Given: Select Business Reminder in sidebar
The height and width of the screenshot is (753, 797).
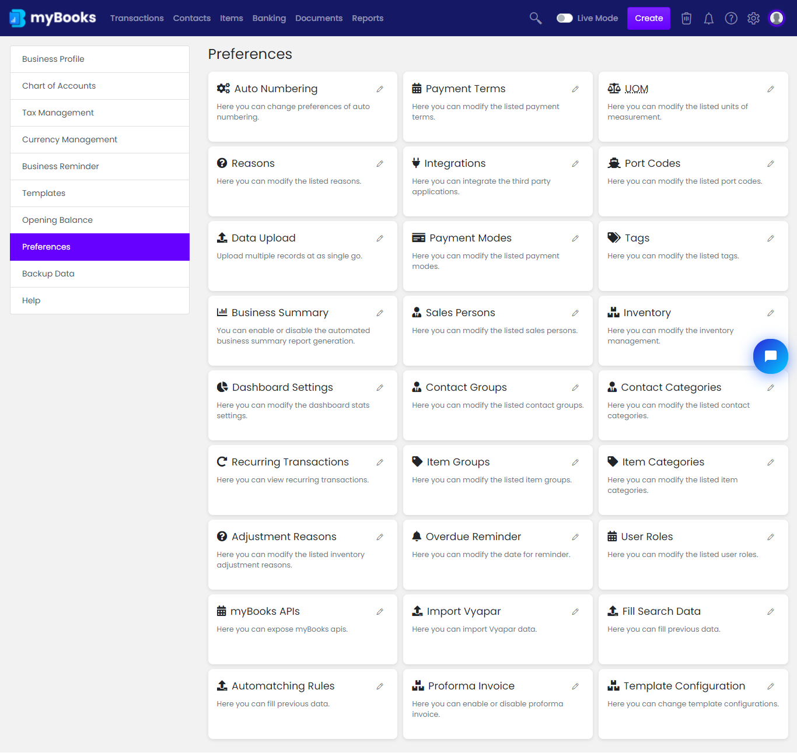Looking at the screenshot, I should [100, 166].
